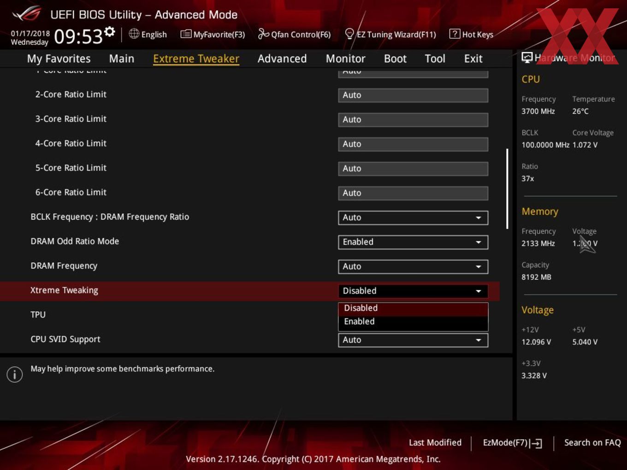Viewport: 627px width, 470px height.
Task: Open the Monitor tab
Action: [x=345, y=59]
